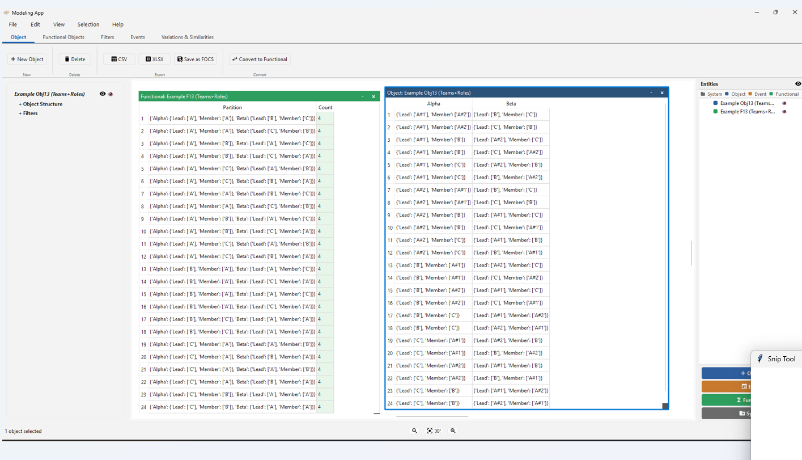Toggle the Entities panel eye icon
The image size is (802, 460).
click(797, 84)
